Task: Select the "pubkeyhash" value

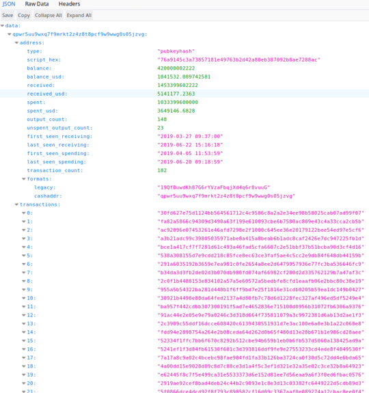Action: 176,51
